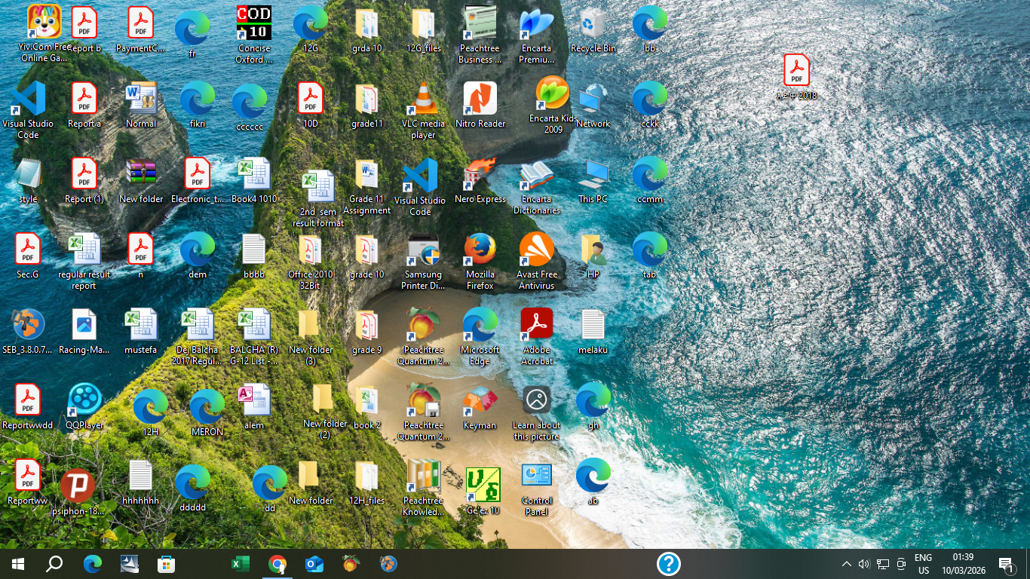Select the Adobe Acrobat shortcut
The image size is (1030, 579).
pos(537,337)
